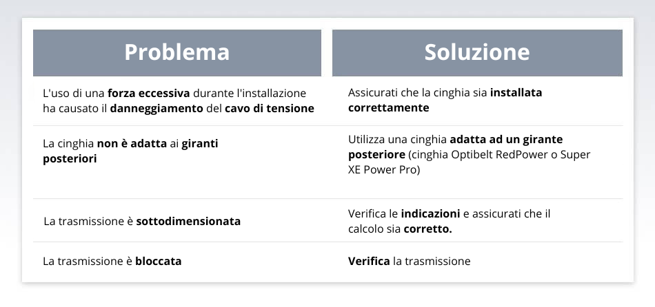Click the bold word "Verifica" in last row

coord(369,262)
